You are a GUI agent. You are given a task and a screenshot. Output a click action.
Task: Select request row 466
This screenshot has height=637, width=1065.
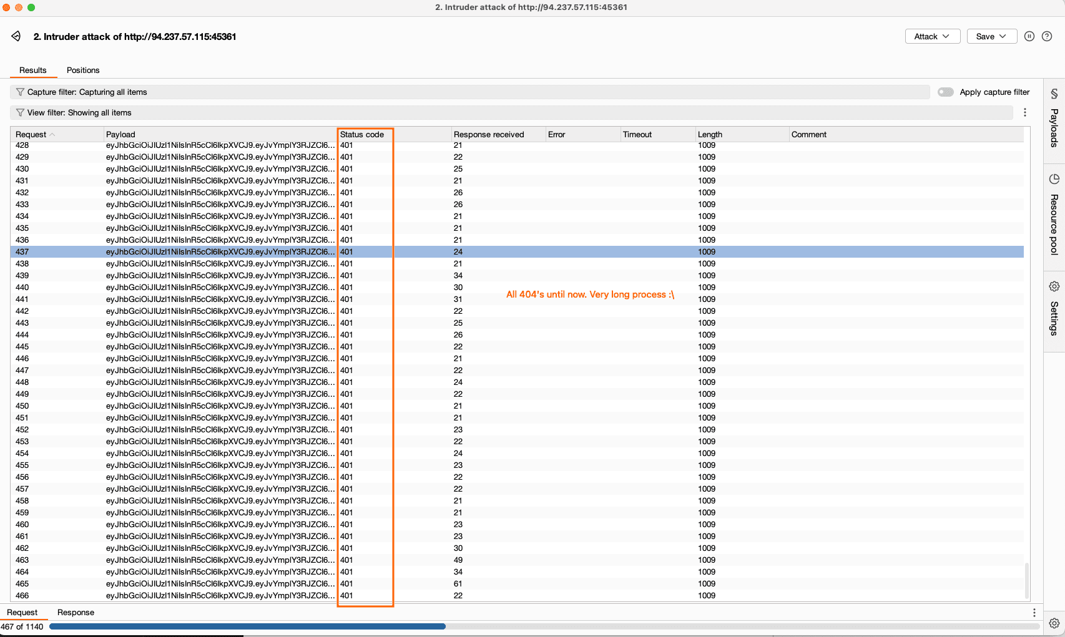(517, 596)
